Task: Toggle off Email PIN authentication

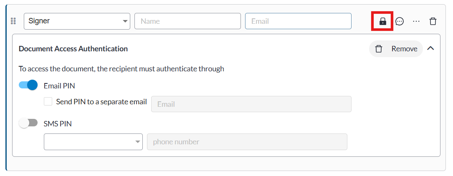Action: click(28, 85)
